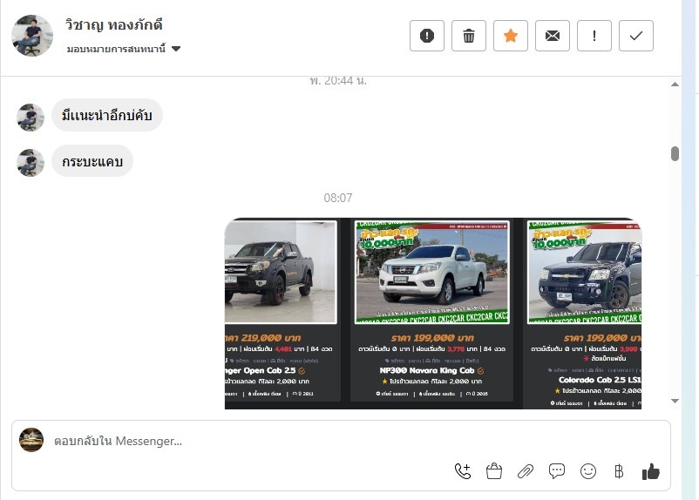699x500 pixels.
Task: Toggle the orange star follow-up marker
Action: [x=511, y=36]
